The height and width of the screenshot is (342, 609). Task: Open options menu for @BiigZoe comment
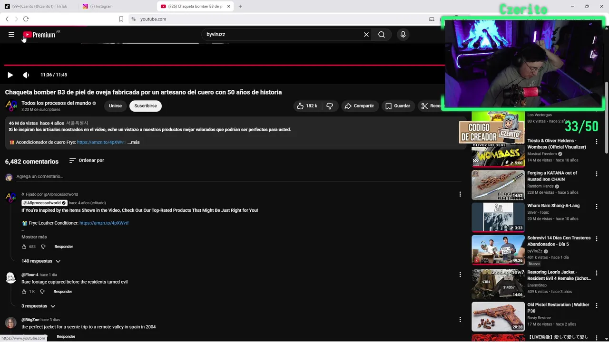click(x=460, y=320)
